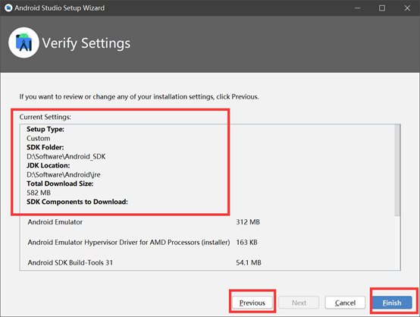Click the 'Android Studio Setup Wizard' window title
Viewport: 420px width, 317px height.
[59, 8]
